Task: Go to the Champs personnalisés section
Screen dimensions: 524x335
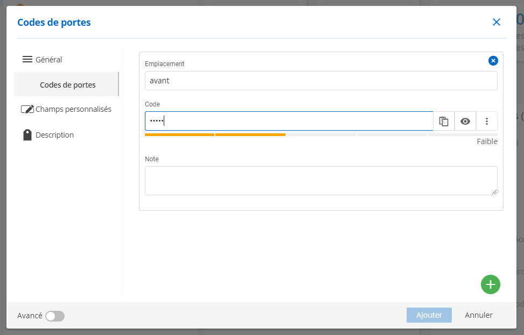Action: (73, 109)
